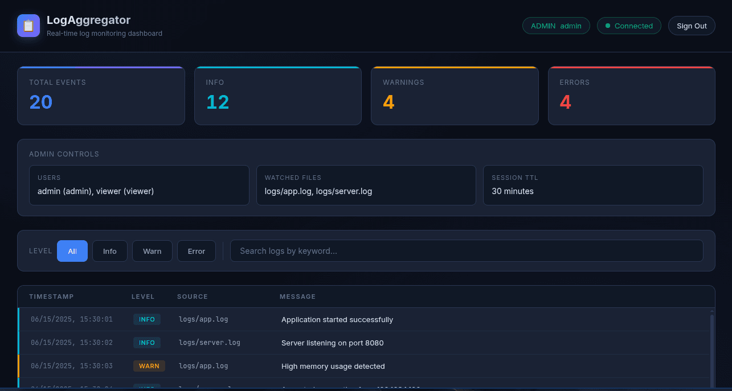The image size is (732, 391).
Task: Click timestamp 06/15/2025, 15:30:03
Action: 72,366
